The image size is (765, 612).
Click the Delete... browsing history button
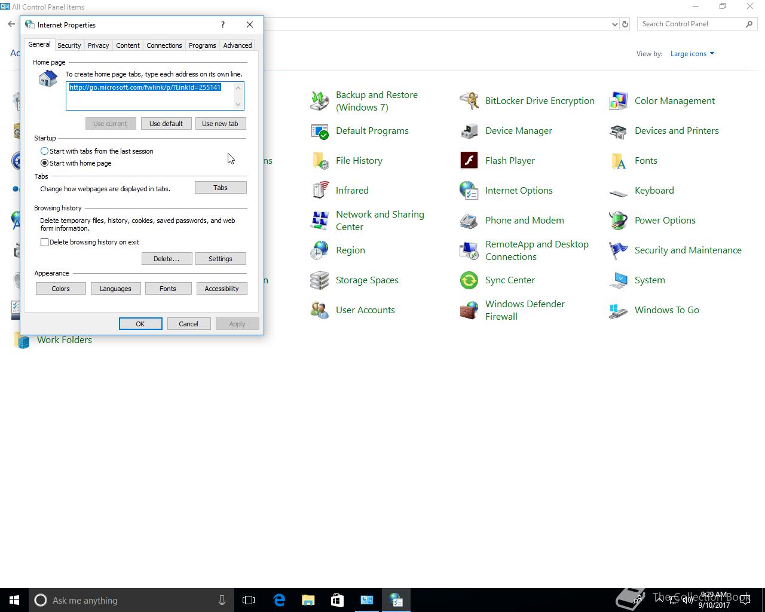click(x=166, y=259)
